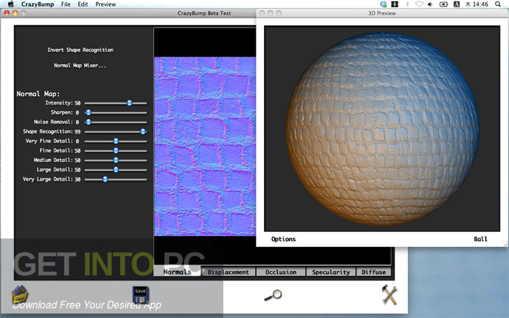Adjust the Large Detail slider
Image resolution: width=509 pixels, height=318 pixels.
[x=116, y=170]
